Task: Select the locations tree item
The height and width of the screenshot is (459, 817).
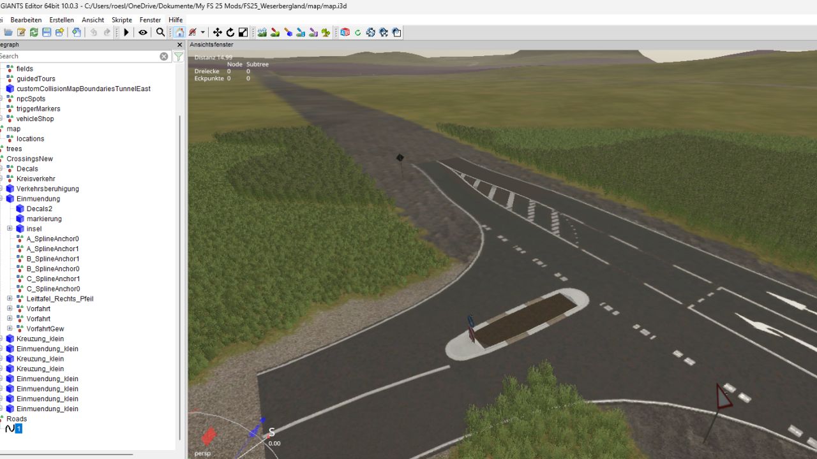Action: (30, 138)
